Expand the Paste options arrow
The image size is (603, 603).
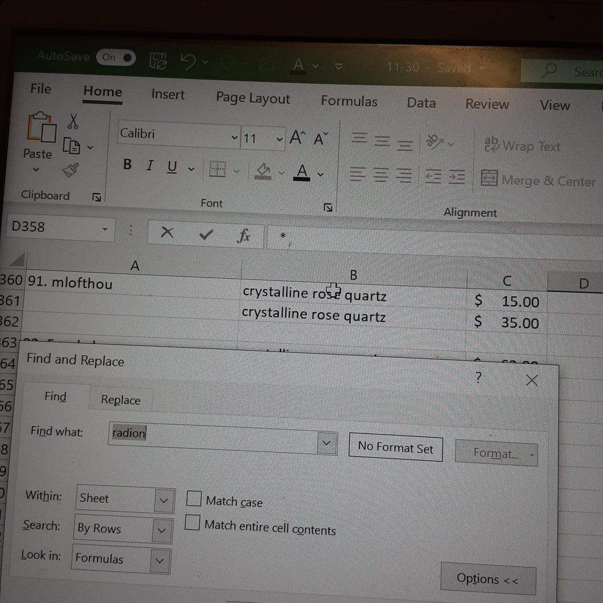(x=36, y=169)
